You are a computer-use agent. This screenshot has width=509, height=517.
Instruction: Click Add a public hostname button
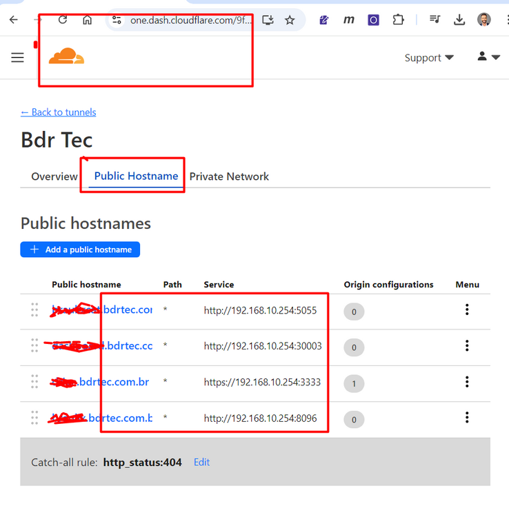point(80,250)
